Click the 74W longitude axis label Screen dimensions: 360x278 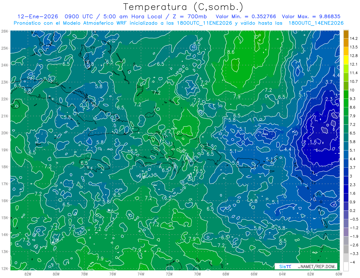pyautogui.click(x=141, y=274)
